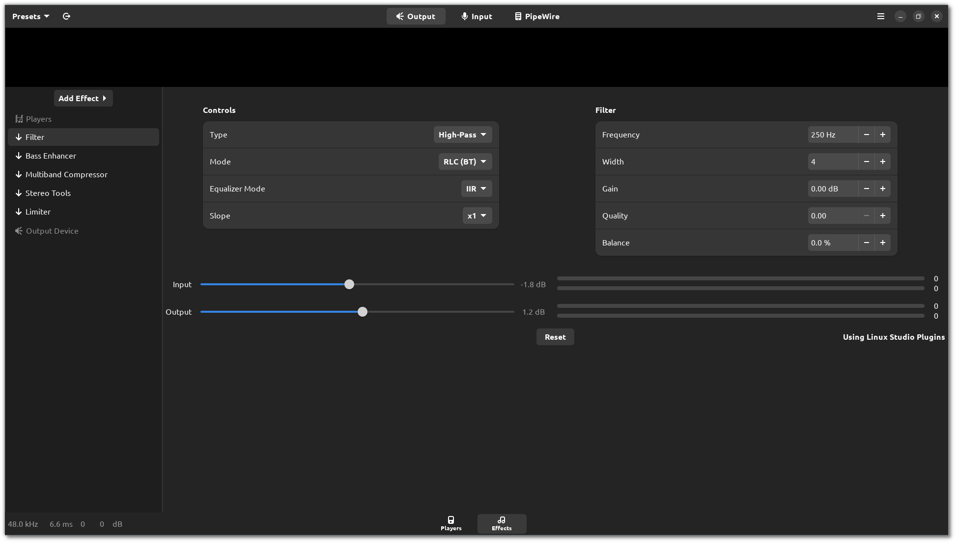Image resolution: width=956 pixels, height=543 pixels.
Task: Decrease Balance with the minus button
Action: click(866, 243)
